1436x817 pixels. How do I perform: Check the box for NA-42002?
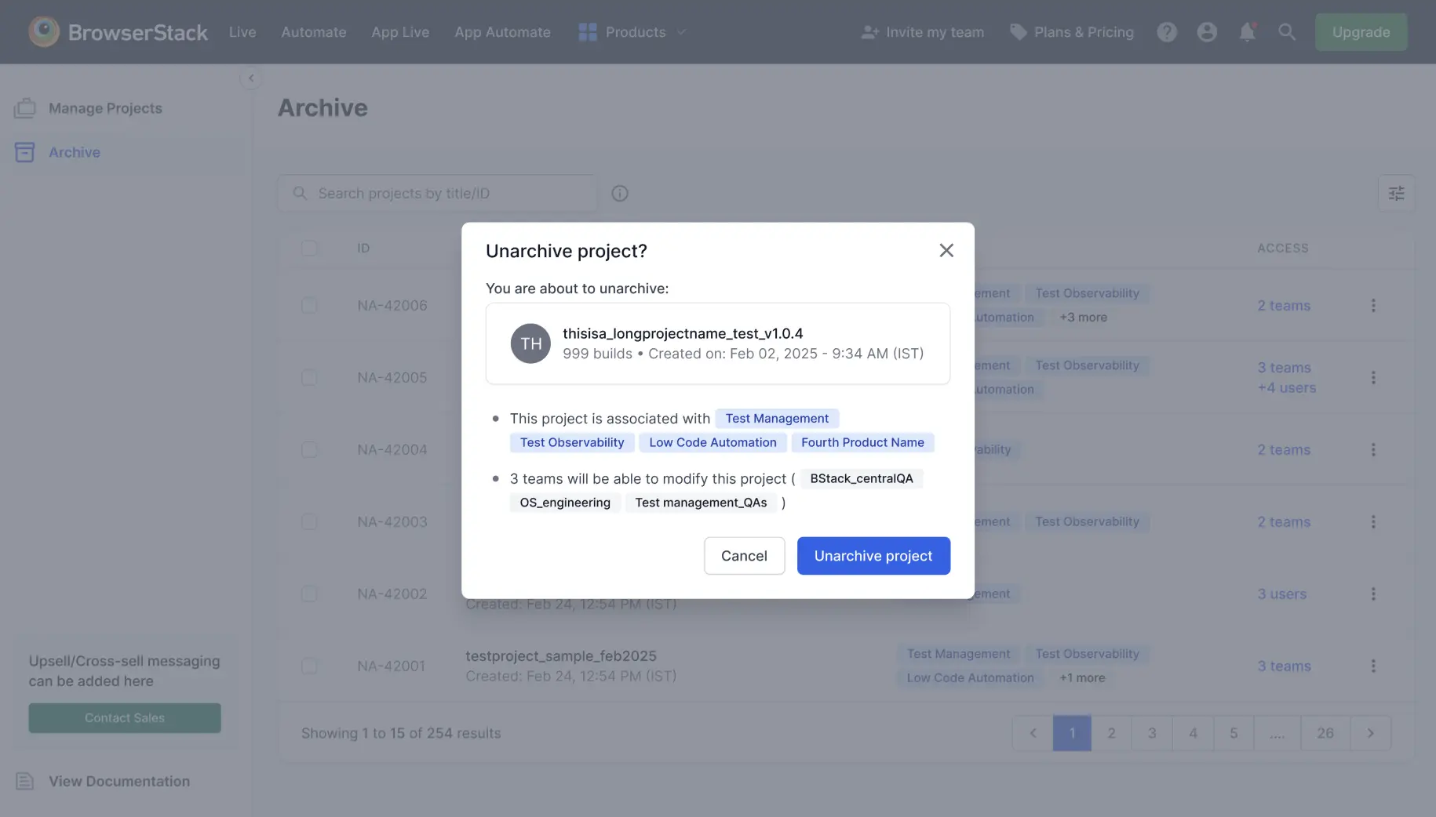(309, 594)
